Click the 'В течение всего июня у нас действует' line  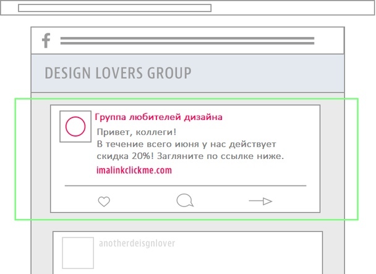pyautogui.click(x=187, y=145)
